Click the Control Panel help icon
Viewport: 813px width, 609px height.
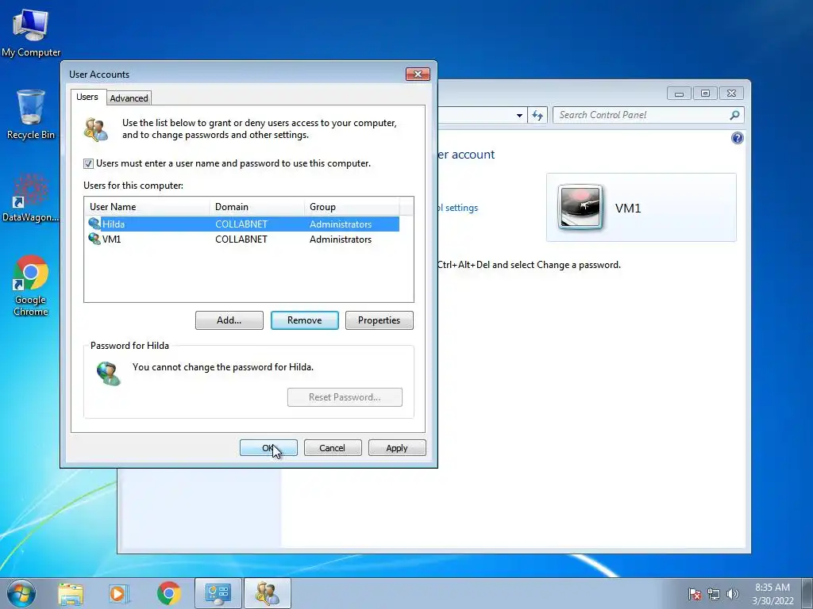pos(737,138)
